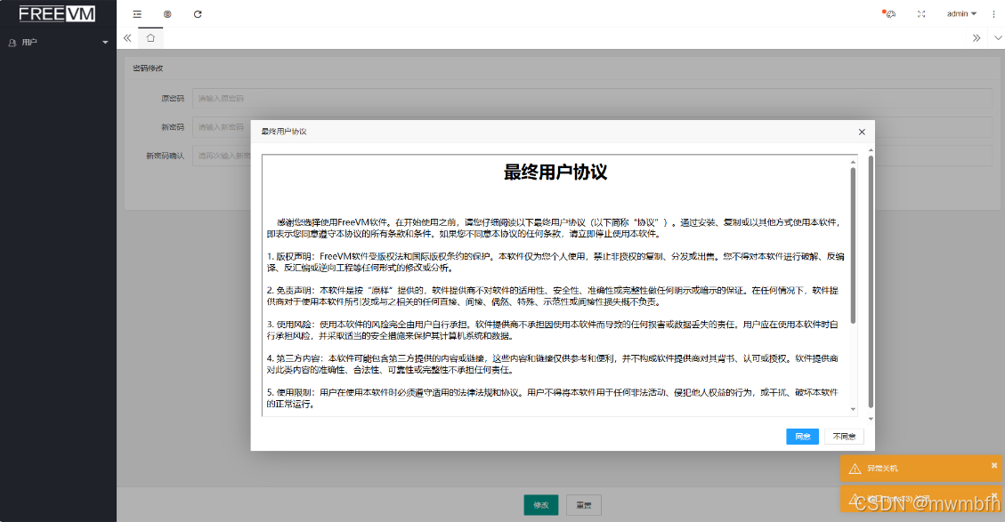Open the theme palette icon with red dot
Screen dimensions: 1005x522
pos(889,13)
